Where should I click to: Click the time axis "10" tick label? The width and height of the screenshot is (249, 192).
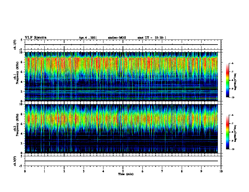click(x=221, y=171)
